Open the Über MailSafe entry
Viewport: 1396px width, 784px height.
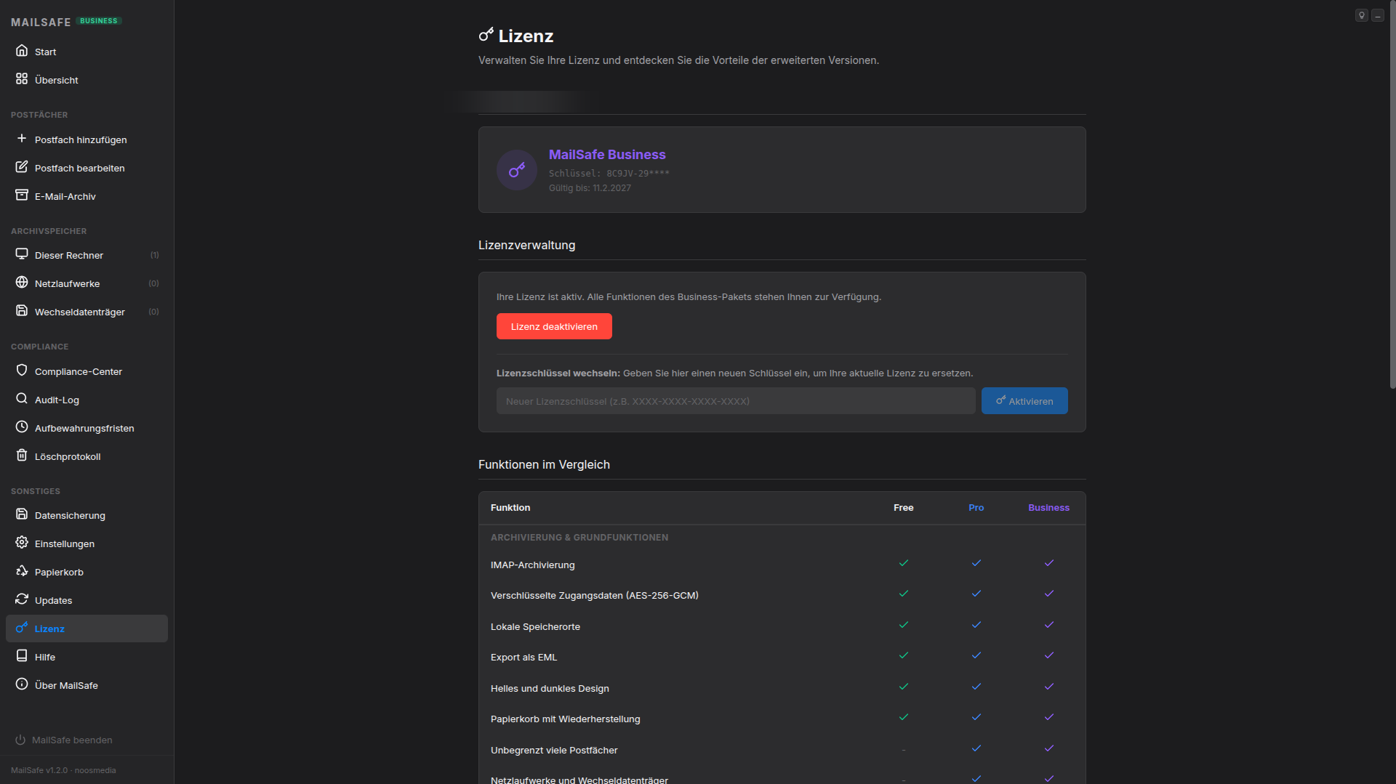point(66,684)
